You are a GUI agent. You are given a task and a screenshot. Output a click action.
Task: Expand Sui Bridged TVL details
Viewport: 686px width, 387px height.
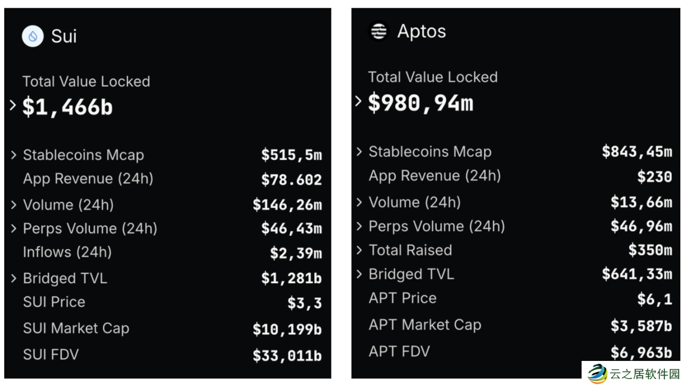(13, 278)
